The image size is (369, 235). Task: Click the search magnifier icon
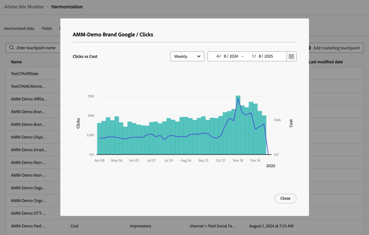coord(11,48)
